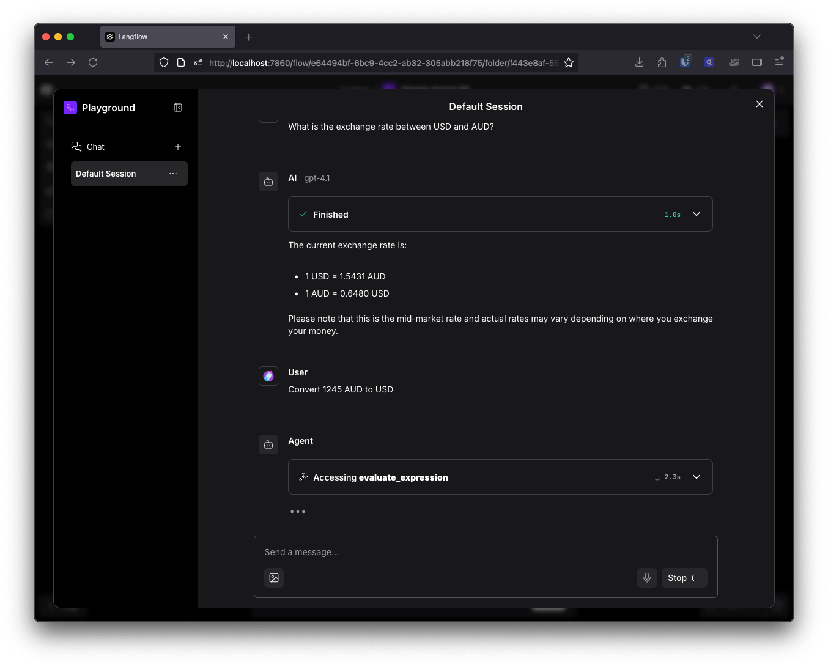Viewport: 828px width, 667px height.
Task: Click the image attachment icon
Action: pyautogui.click(x=274, y=578)
